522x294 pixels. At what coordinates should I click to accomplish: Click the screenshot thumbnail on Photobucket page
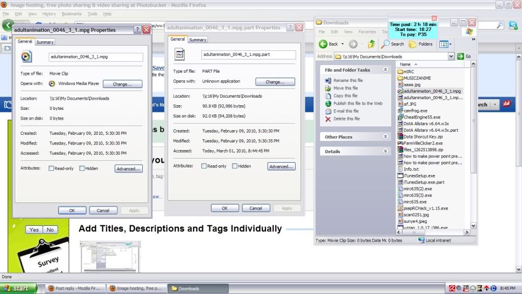click(x=111, y=256)
